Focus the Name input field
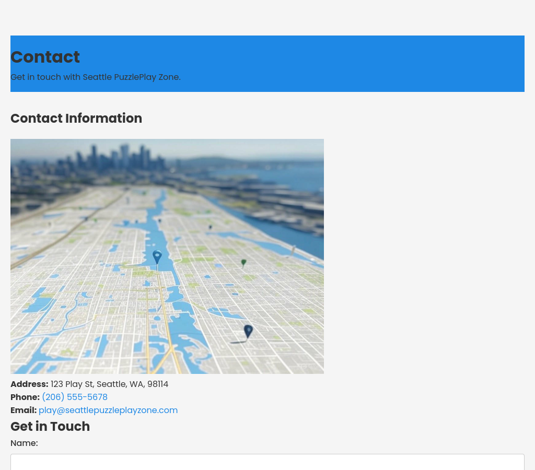Image resolution: width=535 pixels, height=470 pixels. click(x=267, y=462)
